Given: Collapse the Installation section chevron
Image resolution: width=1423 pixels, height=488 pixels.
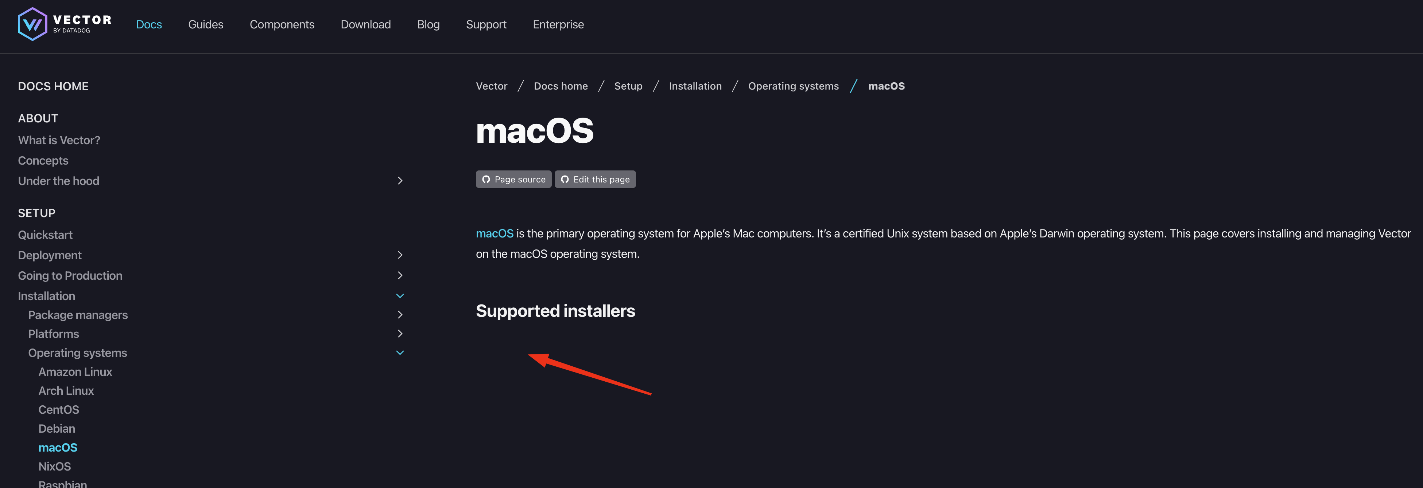Looking at the screenshot, I should [x=400, y=296].
